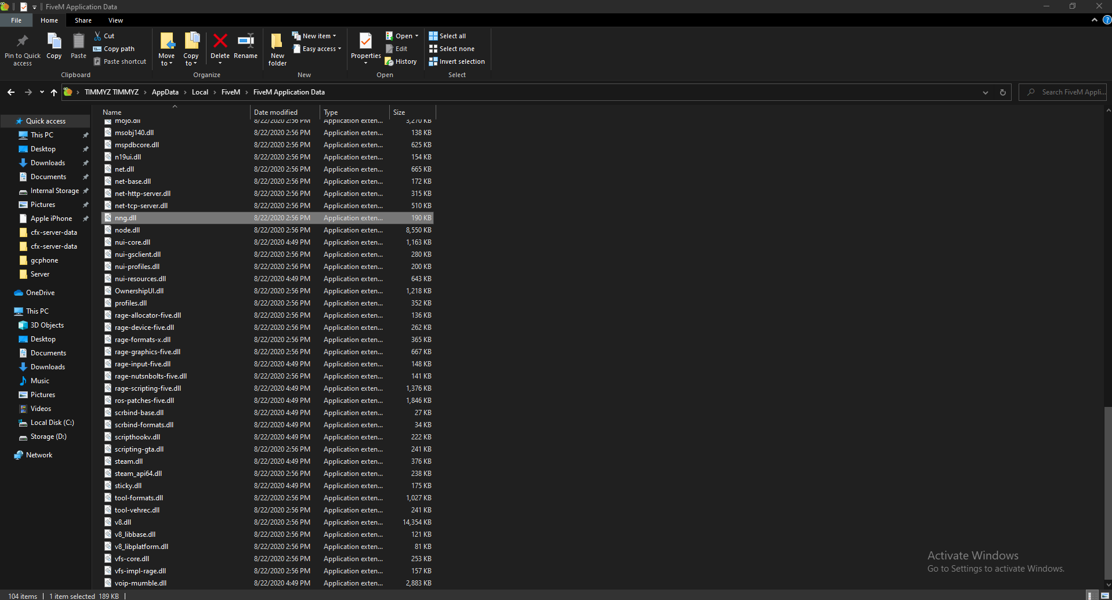Click Select none in the ribbon
Viewport: 1112px width, 600px height.
451,49
